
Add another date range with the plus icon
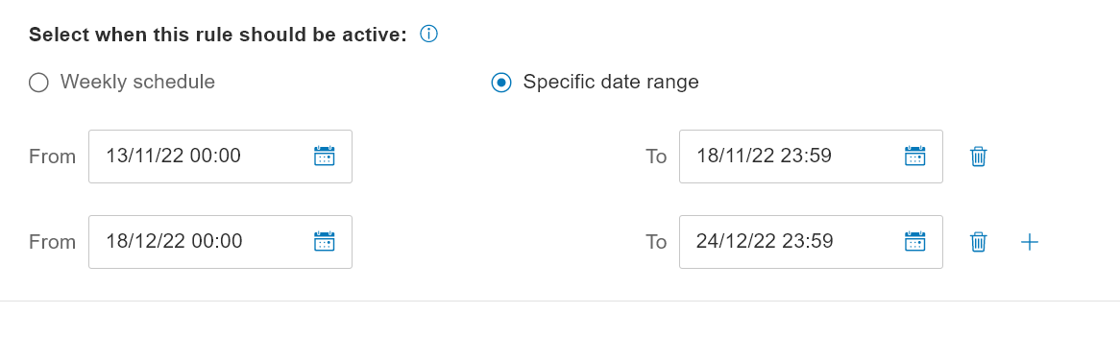pos(1030,242)
